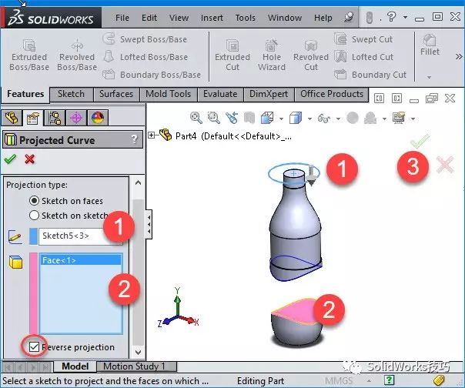Click the Section View icon

click(249, 118)
